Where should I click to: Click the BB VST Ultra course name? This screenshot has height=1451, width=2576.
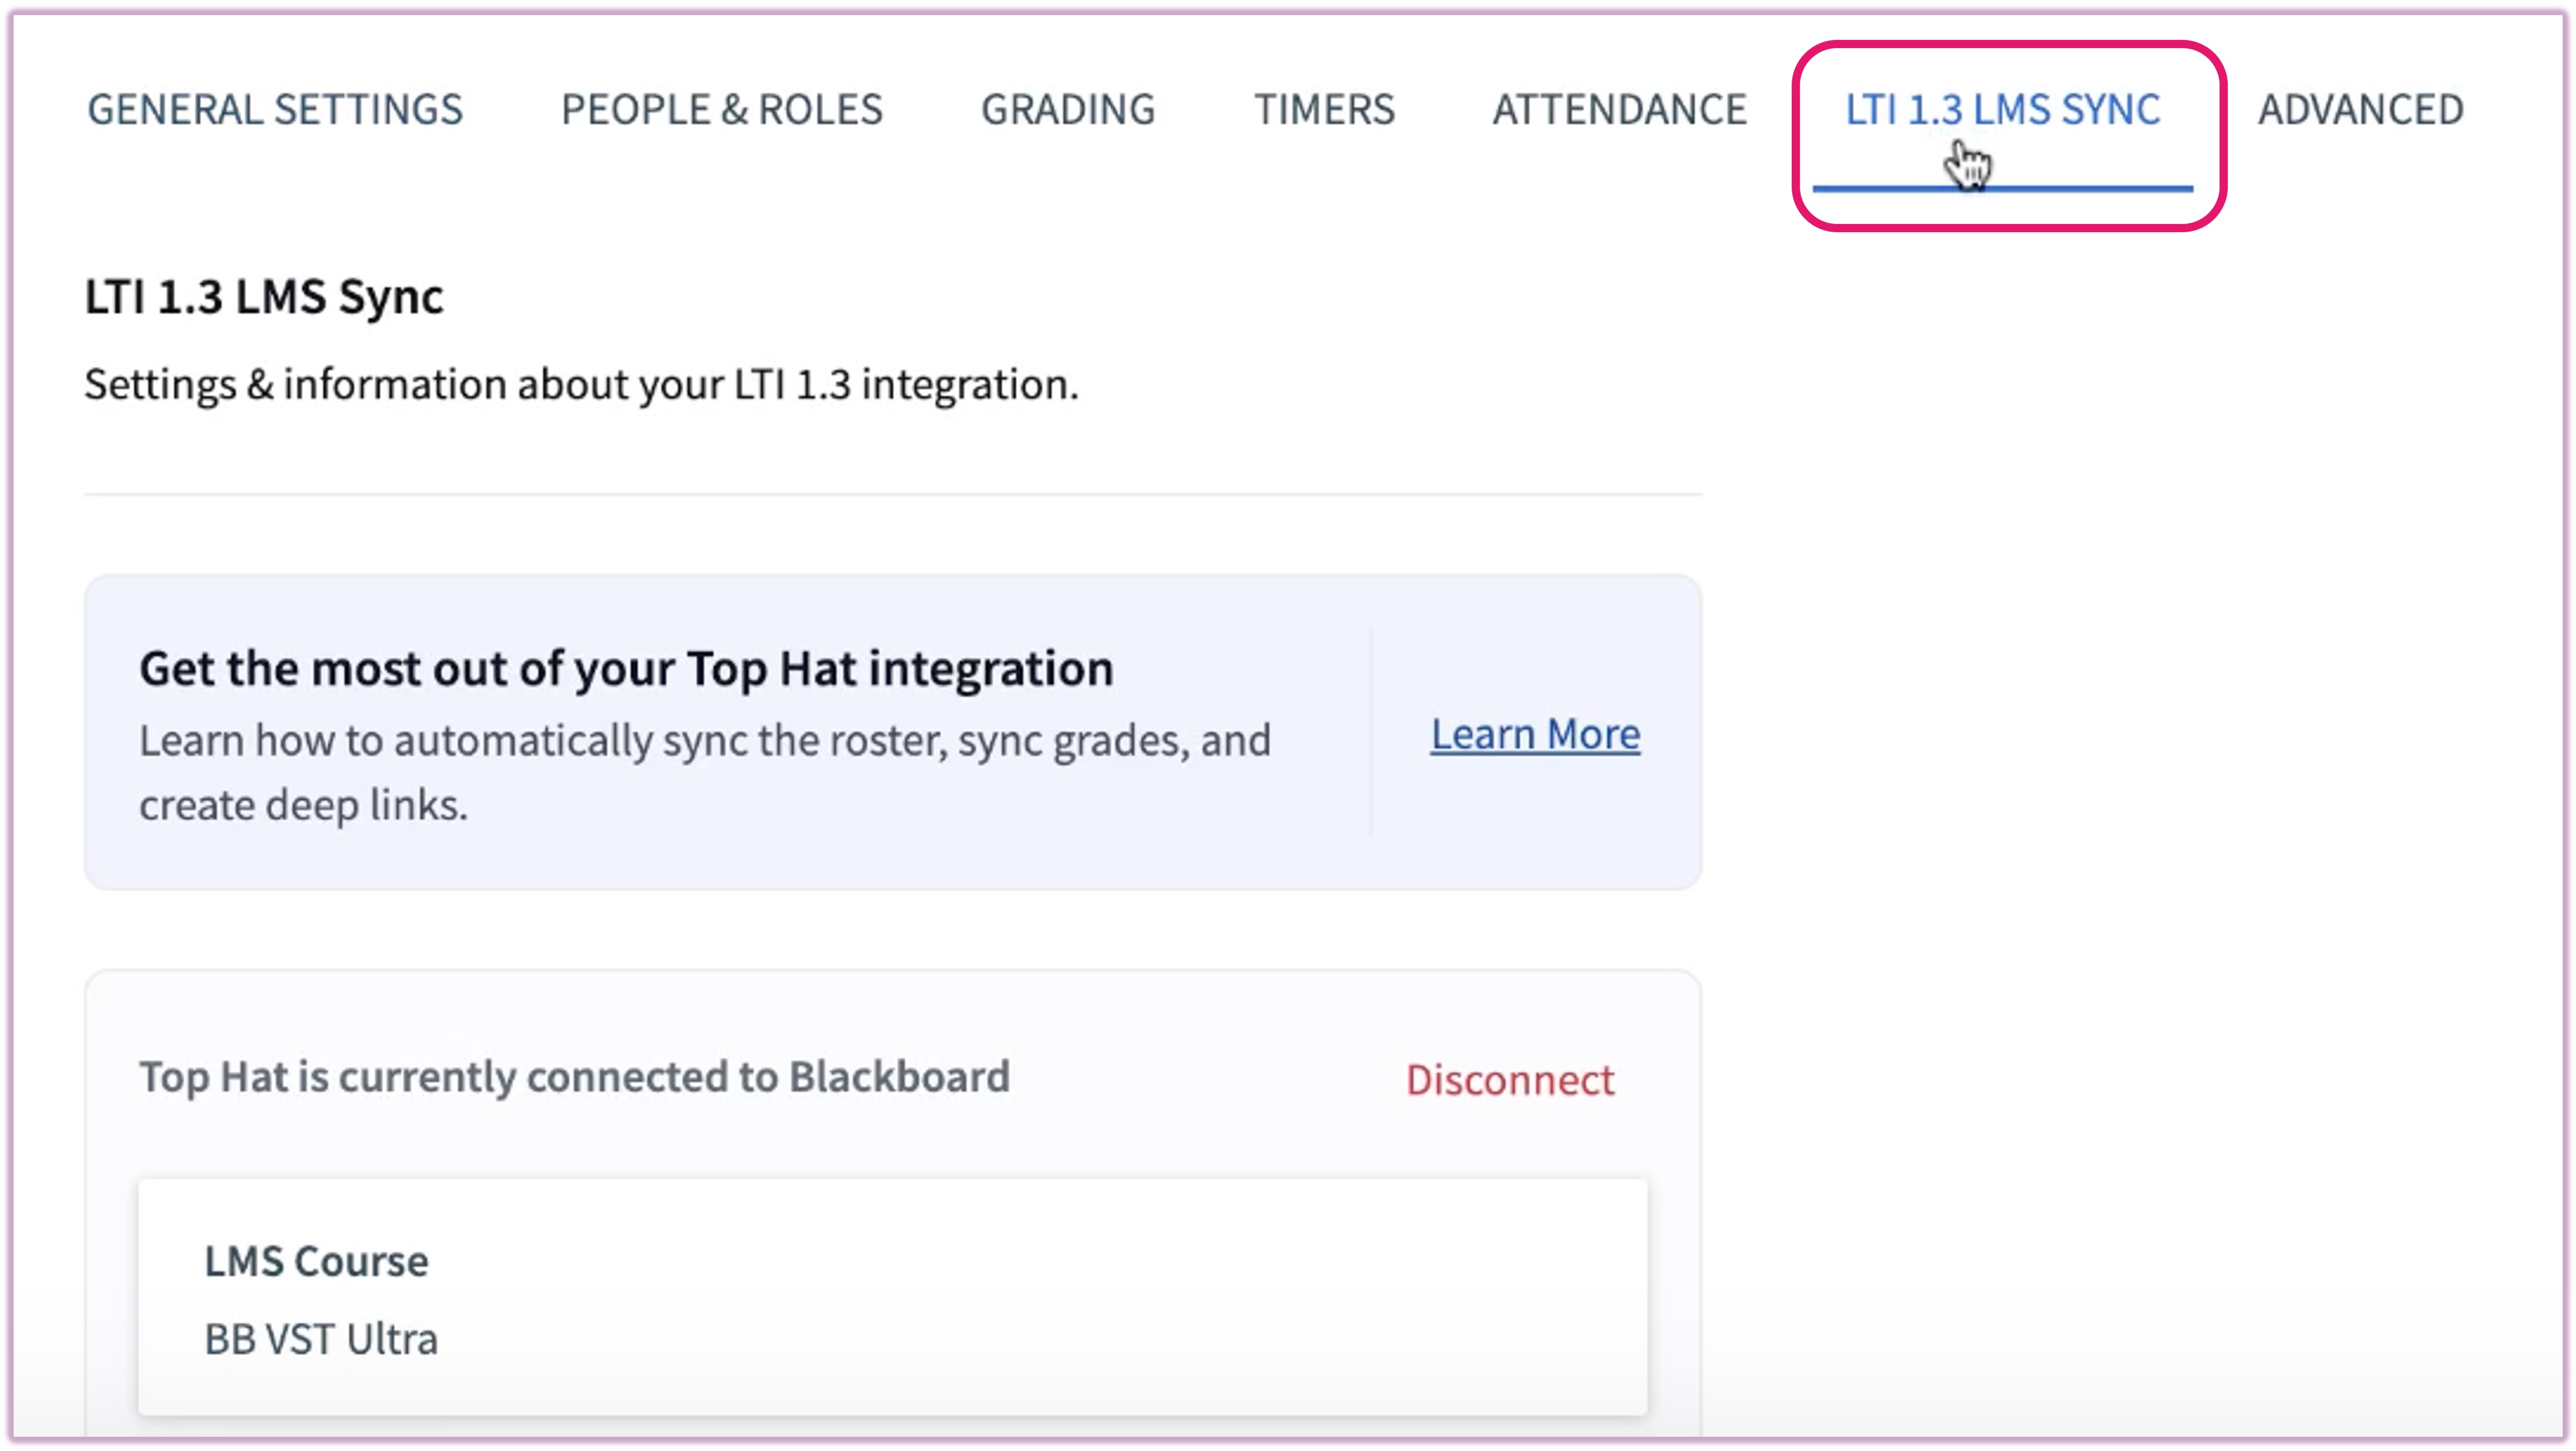(x=321, y=1339)
